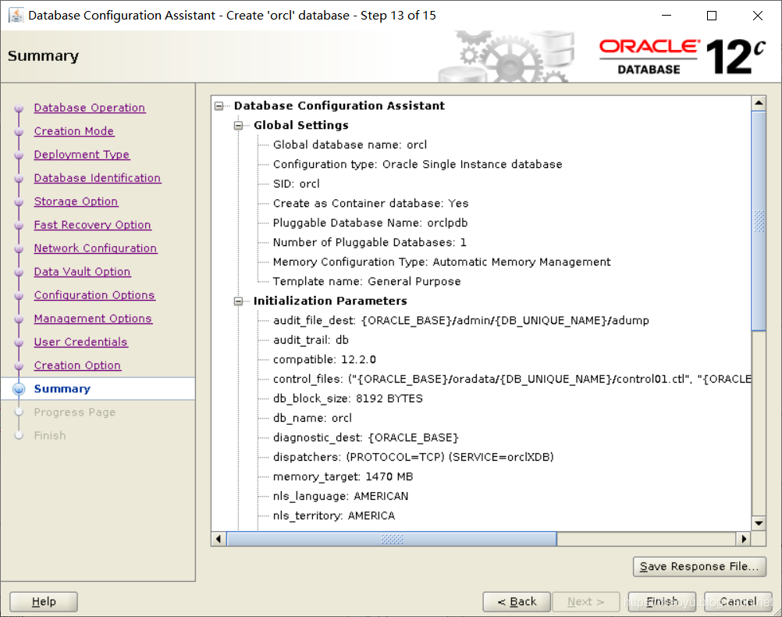The height and width of the screenshot is (617, 782).
Task: Go back with the Back button
Action: click(x=517, y=601)
